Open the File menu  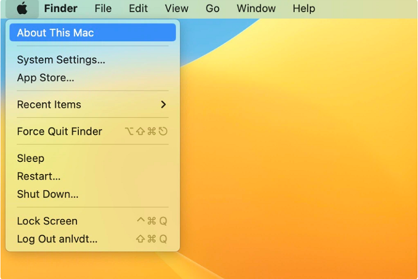pyautogui.click(x=103, y=8)
